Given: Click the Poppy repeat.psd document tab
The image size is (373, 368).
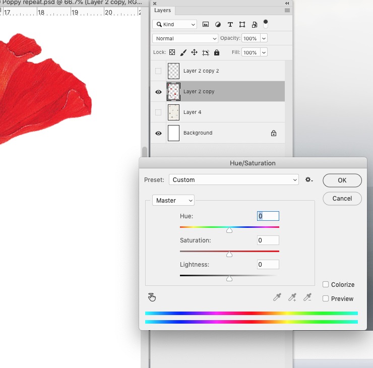Looking at the screenshot, I should 72,3.
